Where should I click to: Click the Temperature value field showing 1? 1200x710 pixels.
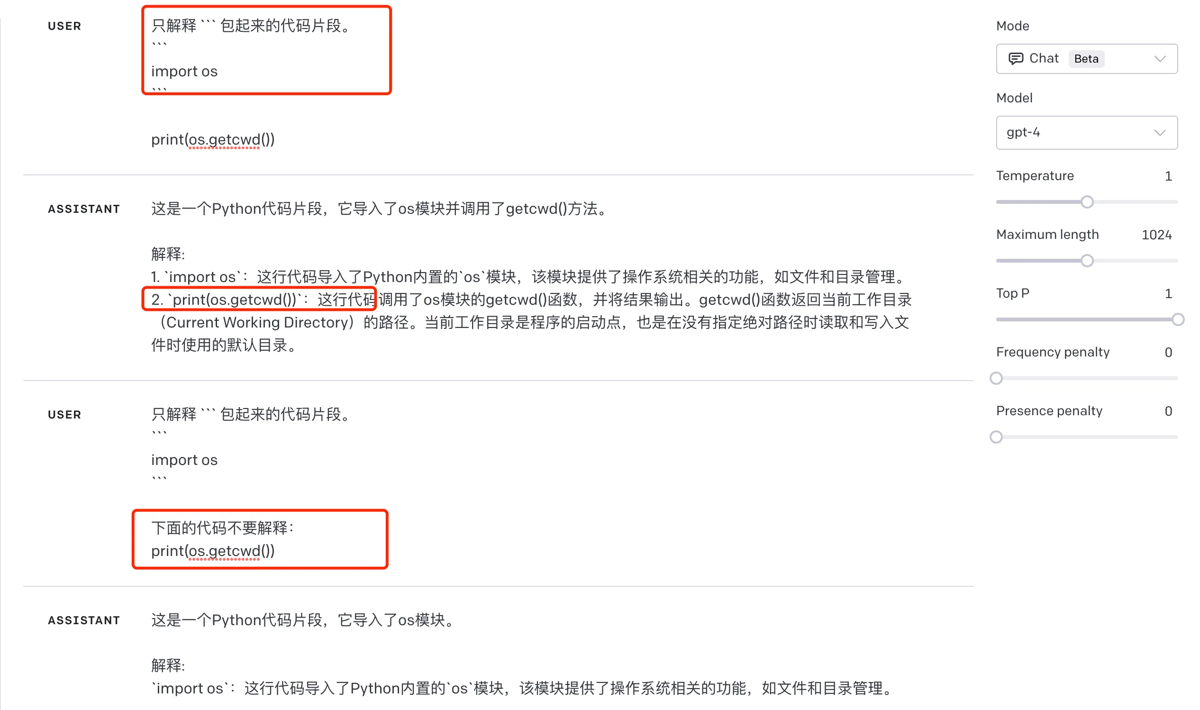tap(1168, 176)
